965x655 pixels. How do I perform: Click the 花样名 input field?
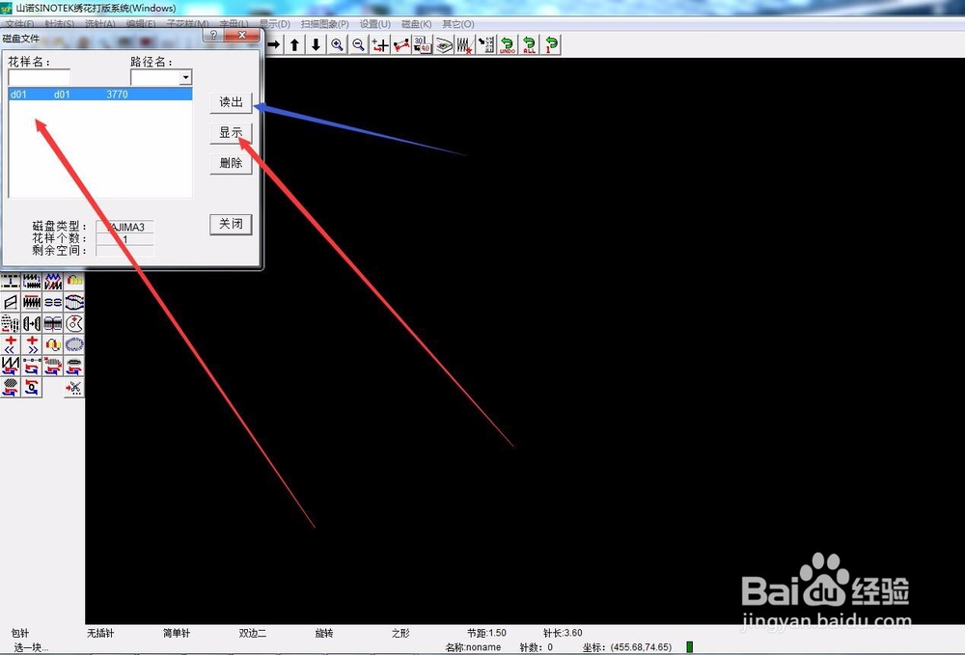tap(39, 77)
